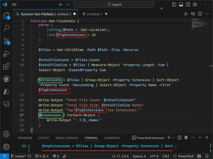Expand the new terminal profile dropdown arrow
Image resolution: width=213 pixels, height=159 pixels.
173,138
